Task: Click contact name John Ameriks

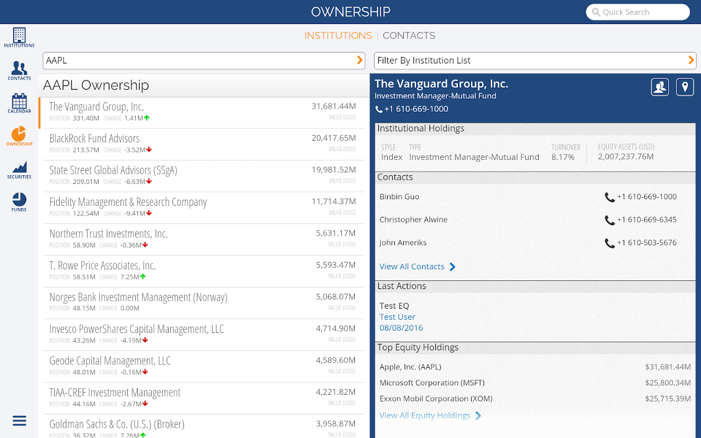Action: tap(403, 243)
